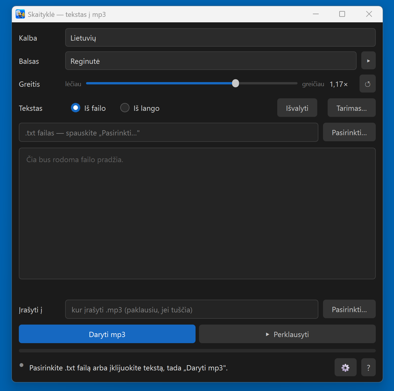Close the Skaityklė window

tap(369, 14)
